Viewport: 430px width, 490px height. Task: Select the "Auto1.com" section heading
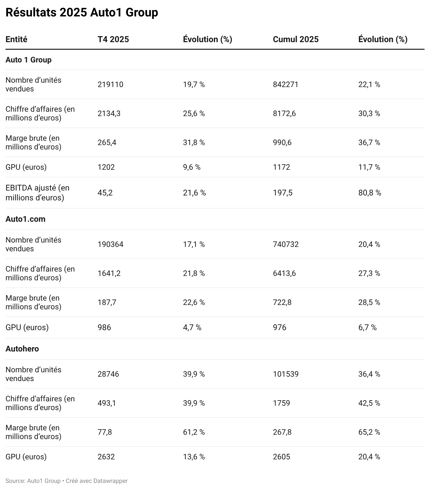pos(25,219)
